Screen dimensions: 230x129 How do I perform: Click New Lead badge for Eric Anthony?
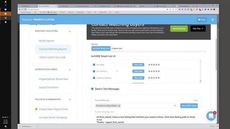coord(138,71)
